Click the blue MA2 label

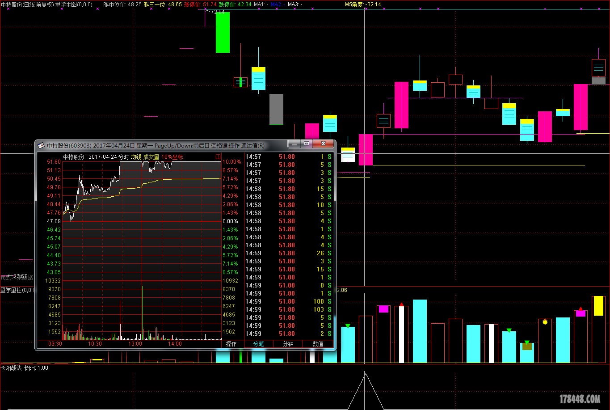pyautogui.click(x=278, y=4)
